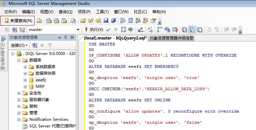Click the database engine query page icon
The width and height of the screenshot is (256, 130).
tap(39, 20)
